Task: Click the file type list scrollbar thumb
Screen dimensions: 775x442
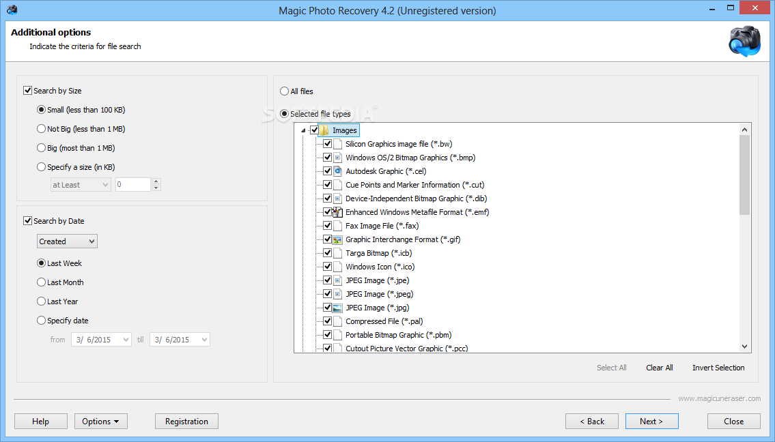Action: pyautogui.click(x=744, y=175)
